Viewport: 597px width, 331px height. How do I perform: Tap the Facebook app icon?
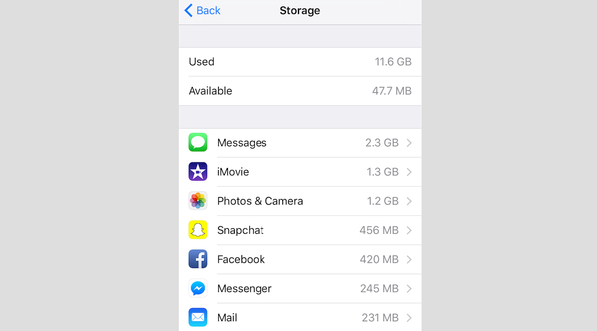[198, 259]
